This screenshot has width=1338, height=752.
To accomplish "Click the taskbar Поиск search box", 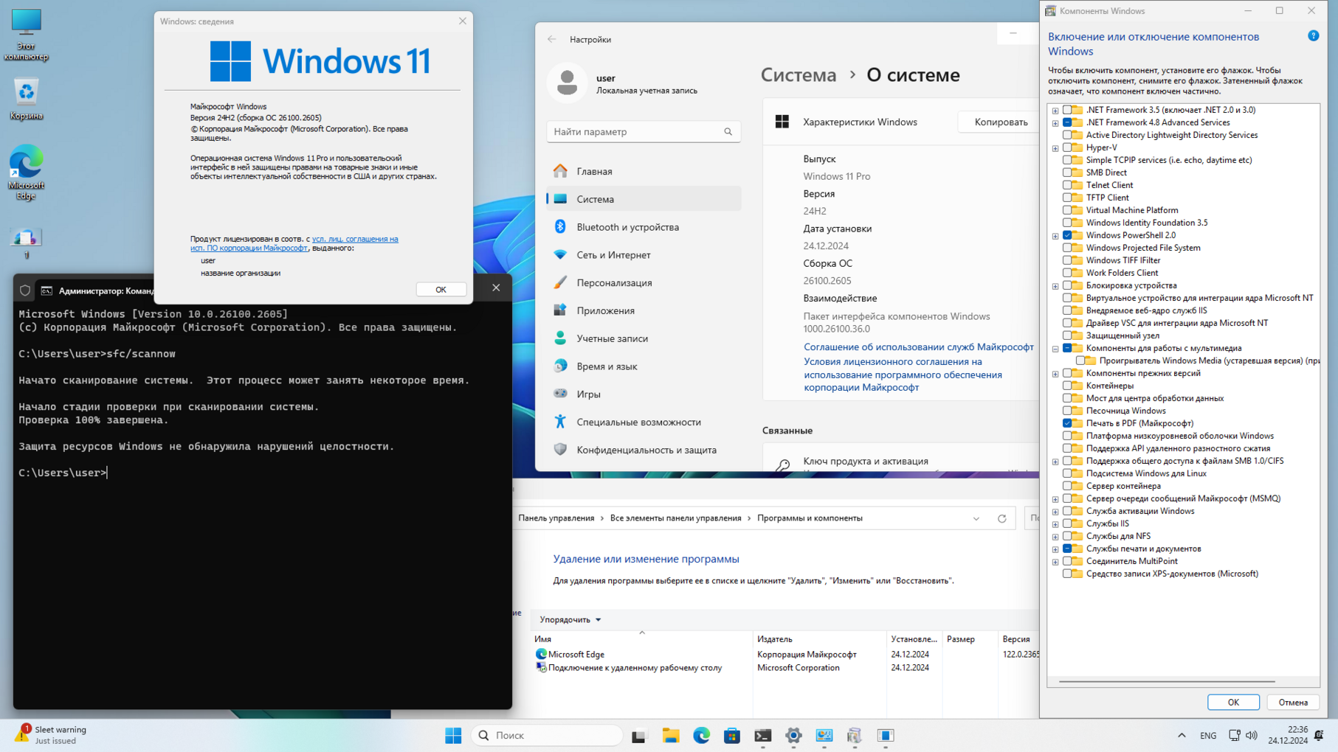I will coord(547,735).
